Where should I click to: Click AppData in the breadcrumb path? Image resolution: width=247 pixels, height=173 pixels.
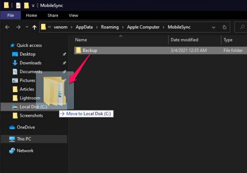(84, 27)
